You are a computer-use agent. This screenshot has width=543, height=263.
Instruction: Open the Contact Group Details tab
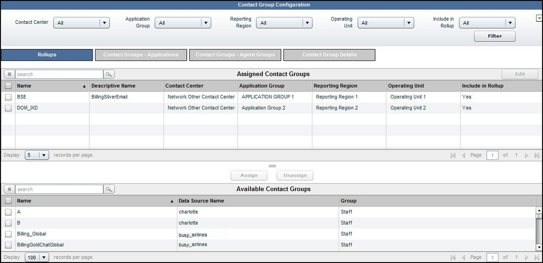pyautogui.click(x=329, y=55)
